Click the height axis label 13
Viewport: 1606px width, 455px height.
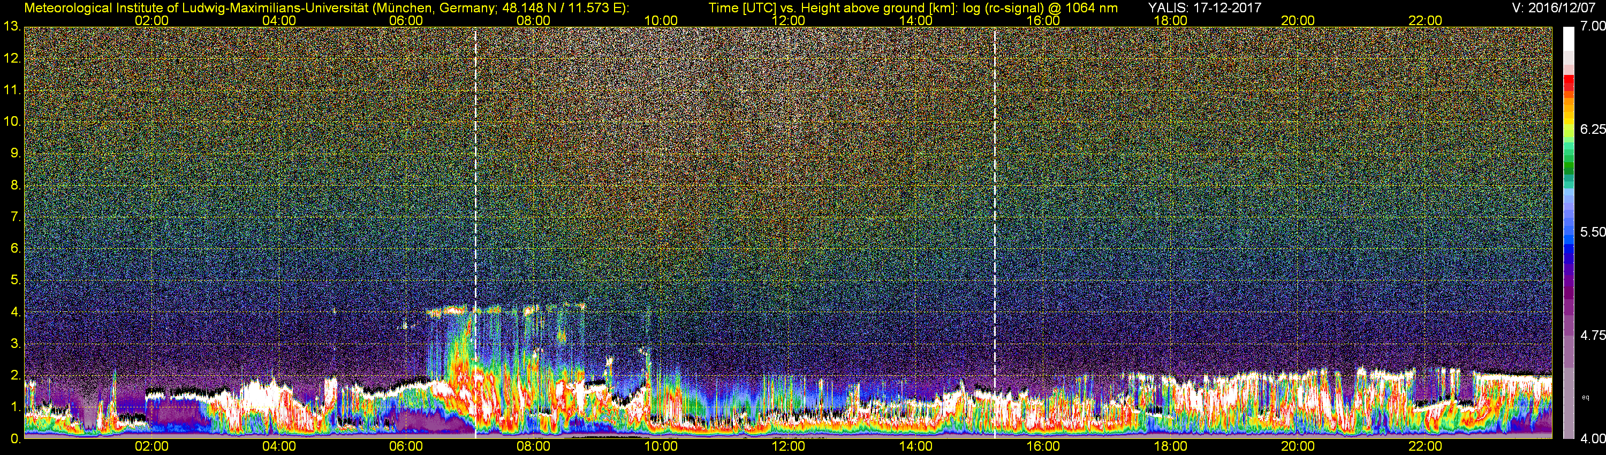pos(12,27)
